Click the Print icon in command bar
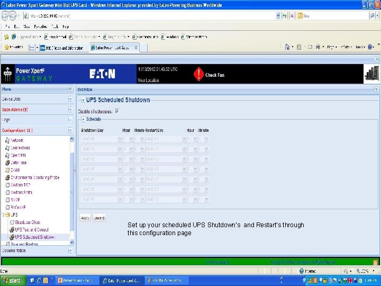 tap(318, 47)
